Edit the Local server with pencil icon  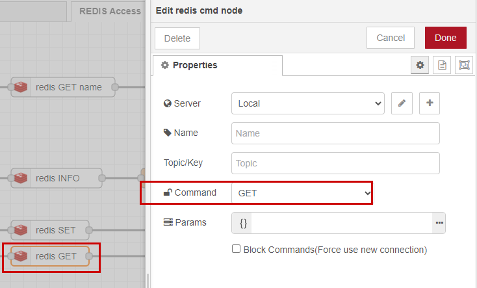[402, 103]
